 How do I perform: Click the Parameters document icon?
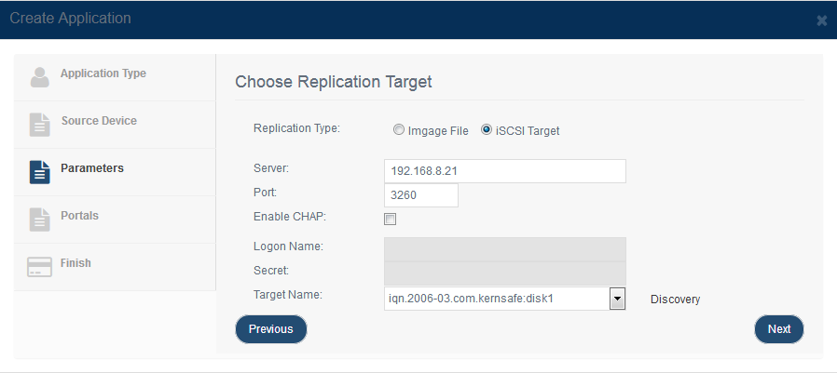tap(39, 172)
